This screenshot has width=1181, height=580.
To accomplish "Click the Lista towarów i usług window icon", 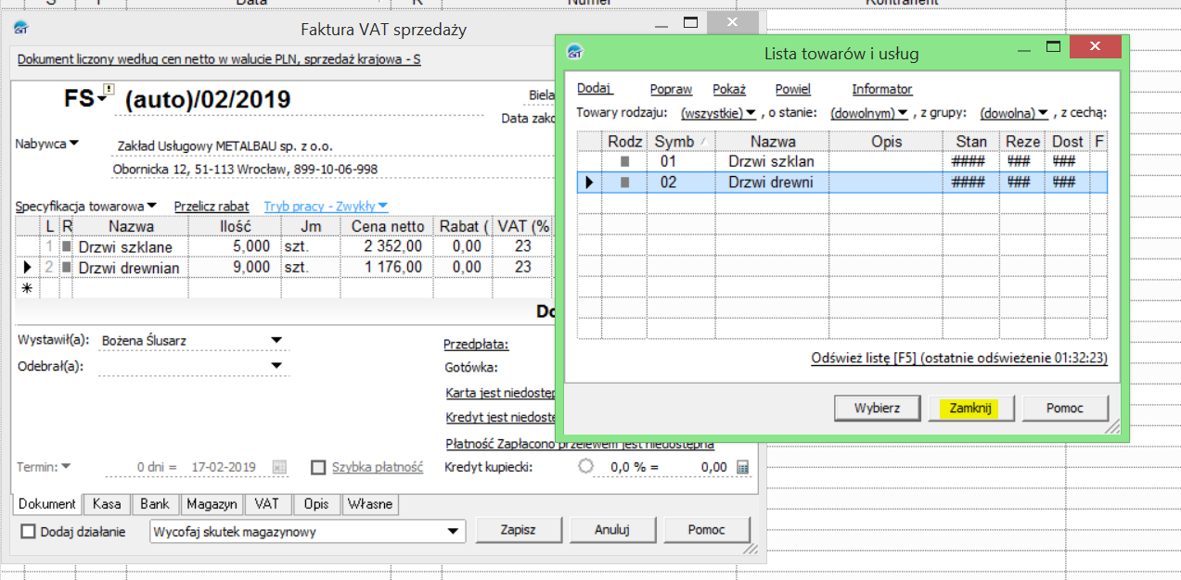I will point(576,53).
